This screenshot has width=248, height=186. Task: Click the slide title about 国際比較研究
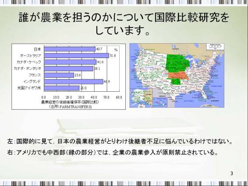point(124,24)
